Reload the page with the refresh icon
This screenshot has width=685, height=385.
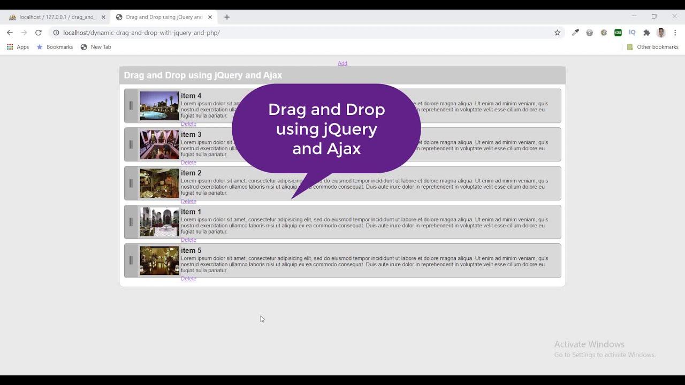39,33
